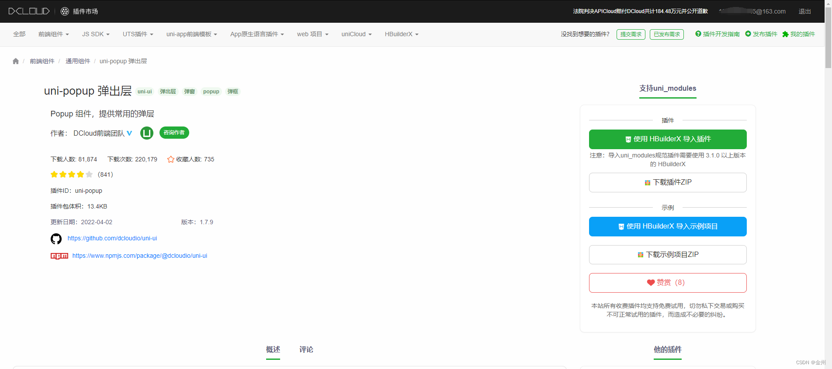The width and height of the screenshot is (832, 369).
Task: Click the 下载插件ZIP button
Action: [668, 182]
